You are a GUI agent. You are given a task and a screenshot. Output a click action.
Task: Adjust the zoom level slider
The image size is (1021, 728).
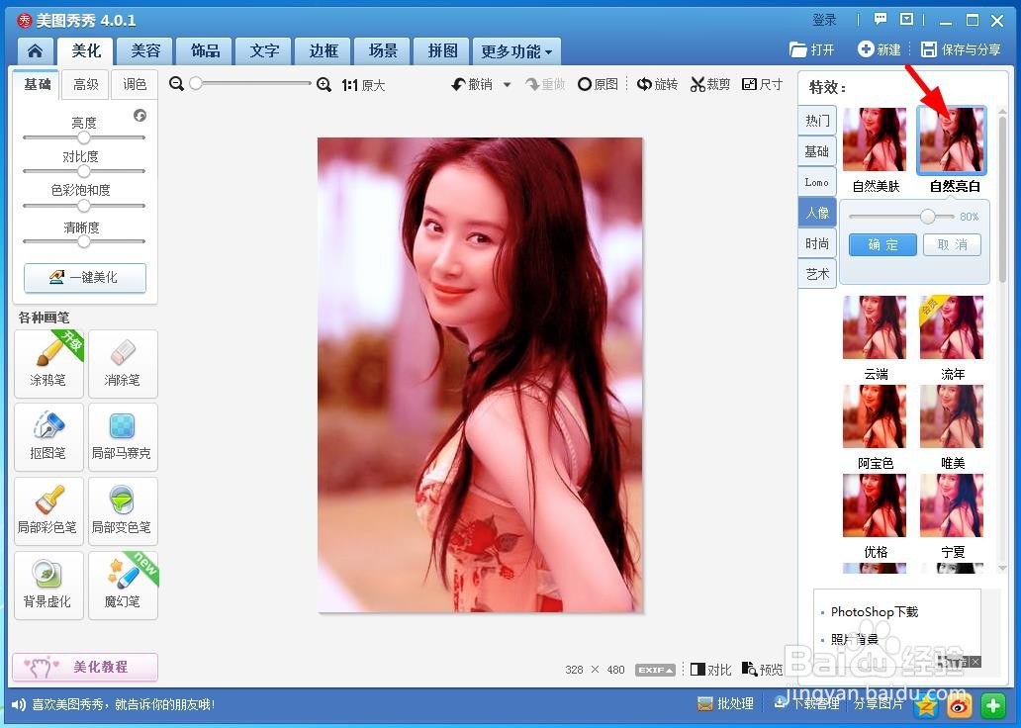pos(250,83)
